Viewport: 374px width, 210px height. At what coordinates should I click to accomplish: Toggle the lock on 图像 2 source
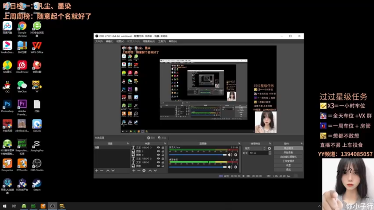(x=163, y=151)
